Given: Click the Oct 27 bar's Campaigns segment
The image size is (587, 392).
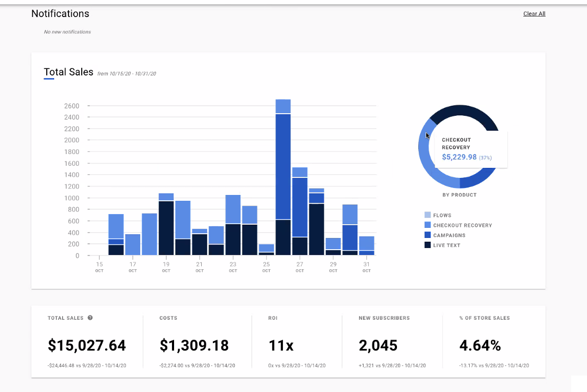Looking at the screenshot, I should 300,207.
